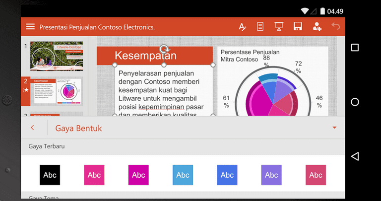Tap the Wi-Fi status icon

pyautogui.click(x=304, y=11)
